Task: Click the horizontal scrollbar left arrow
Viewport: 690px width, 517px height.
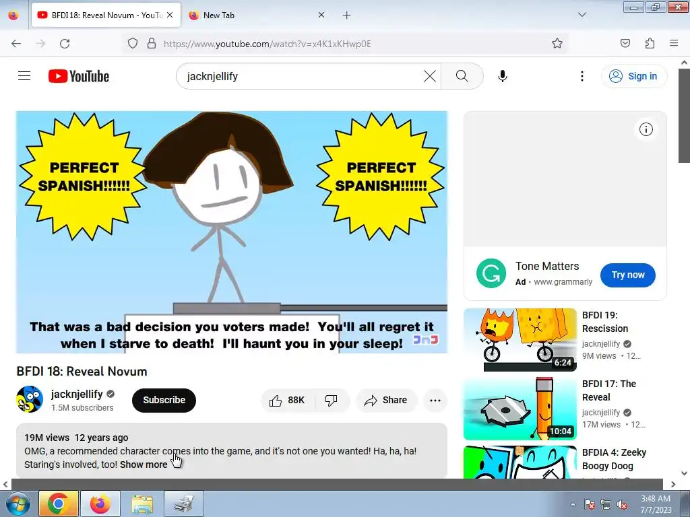Action: click(5, 484)
